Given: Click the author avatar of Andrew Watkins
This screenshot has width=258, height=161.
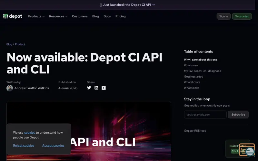Looking at the screenshot, I should (x=10, y=88).
